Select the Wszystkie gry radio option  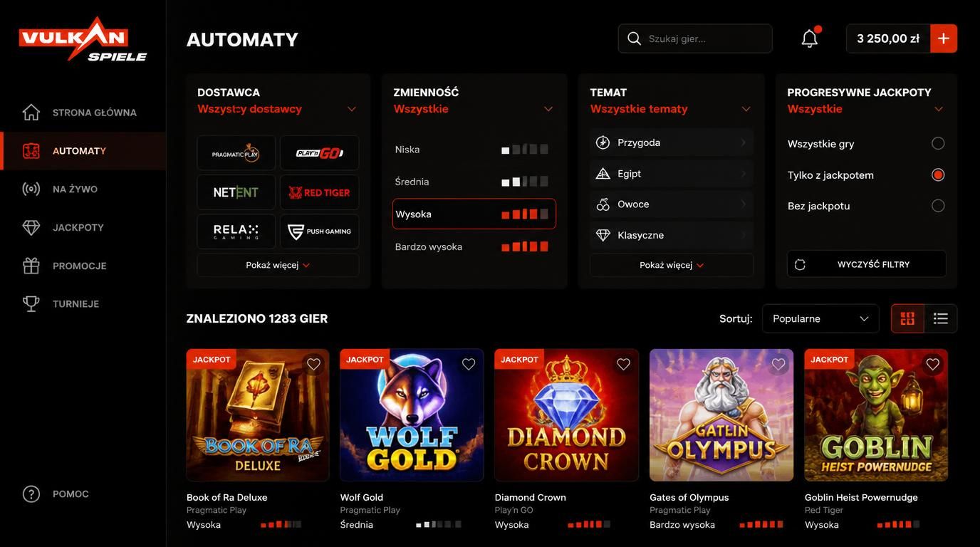pos(938,143)
